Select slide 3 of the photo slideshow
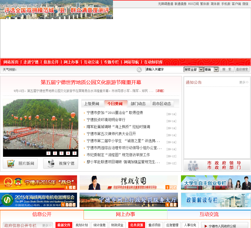This screenshot has height=228, width=251. [x=61, y=153]
